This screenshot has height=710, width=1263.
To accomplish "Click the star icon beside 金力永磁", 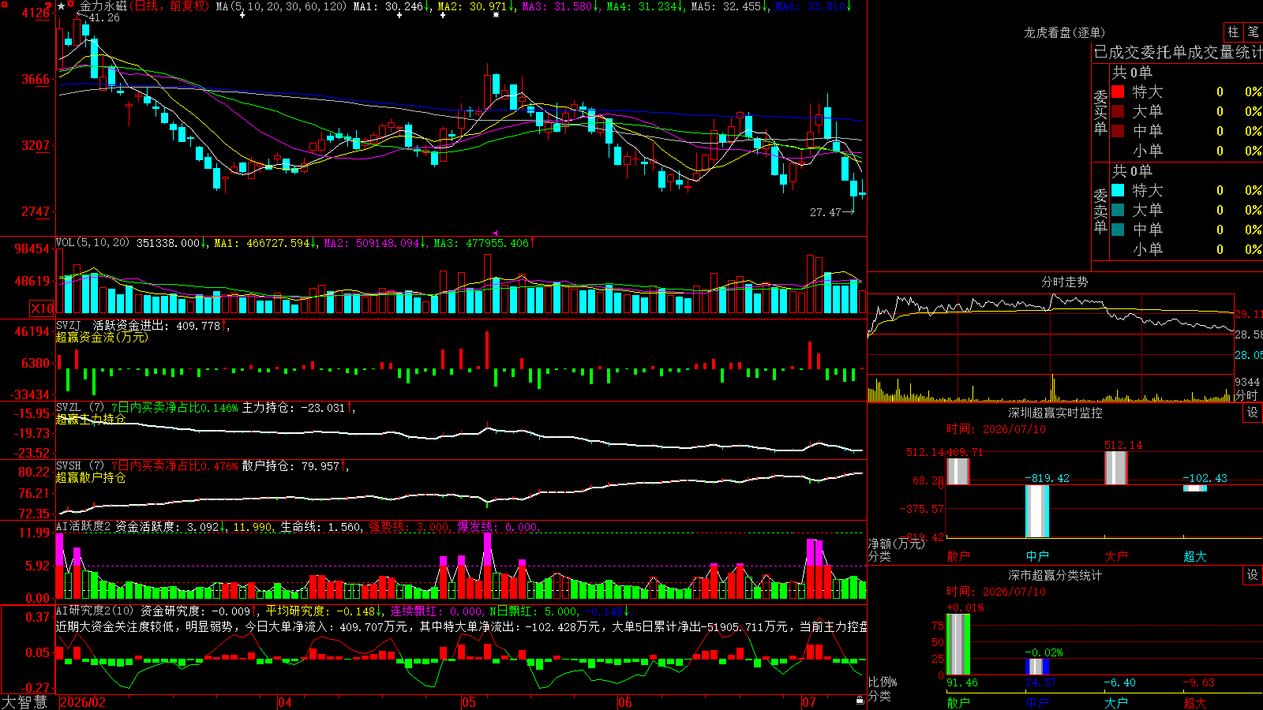I will pos(62,6).
